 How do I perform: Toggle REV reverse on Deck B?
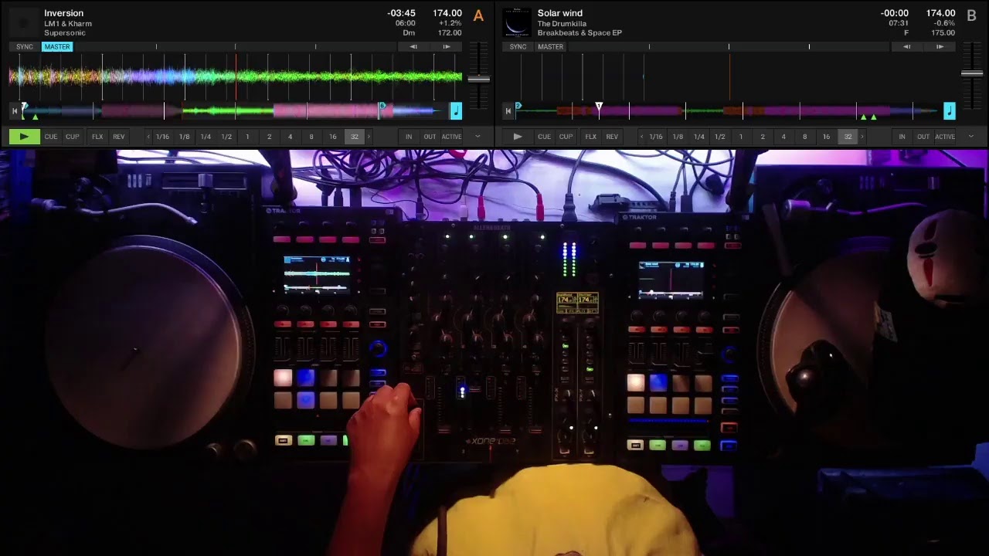(x=612, y=137)
